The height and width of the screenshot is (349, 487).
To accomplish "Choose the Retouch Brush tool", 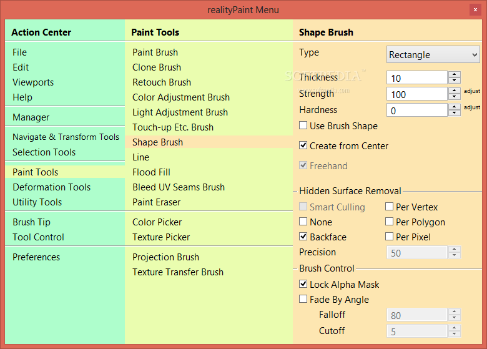I will [162, 82].
